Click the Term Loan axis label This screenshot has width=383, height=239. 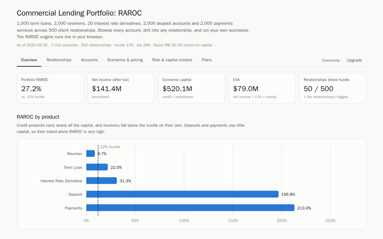73,167
